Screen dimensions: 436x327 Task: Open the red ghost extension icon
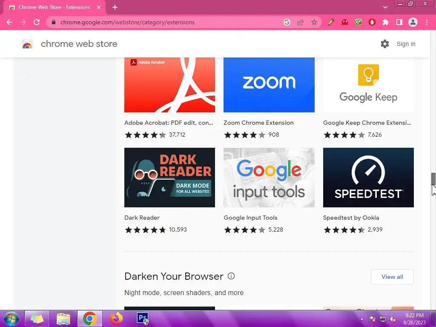pos(344,22)
